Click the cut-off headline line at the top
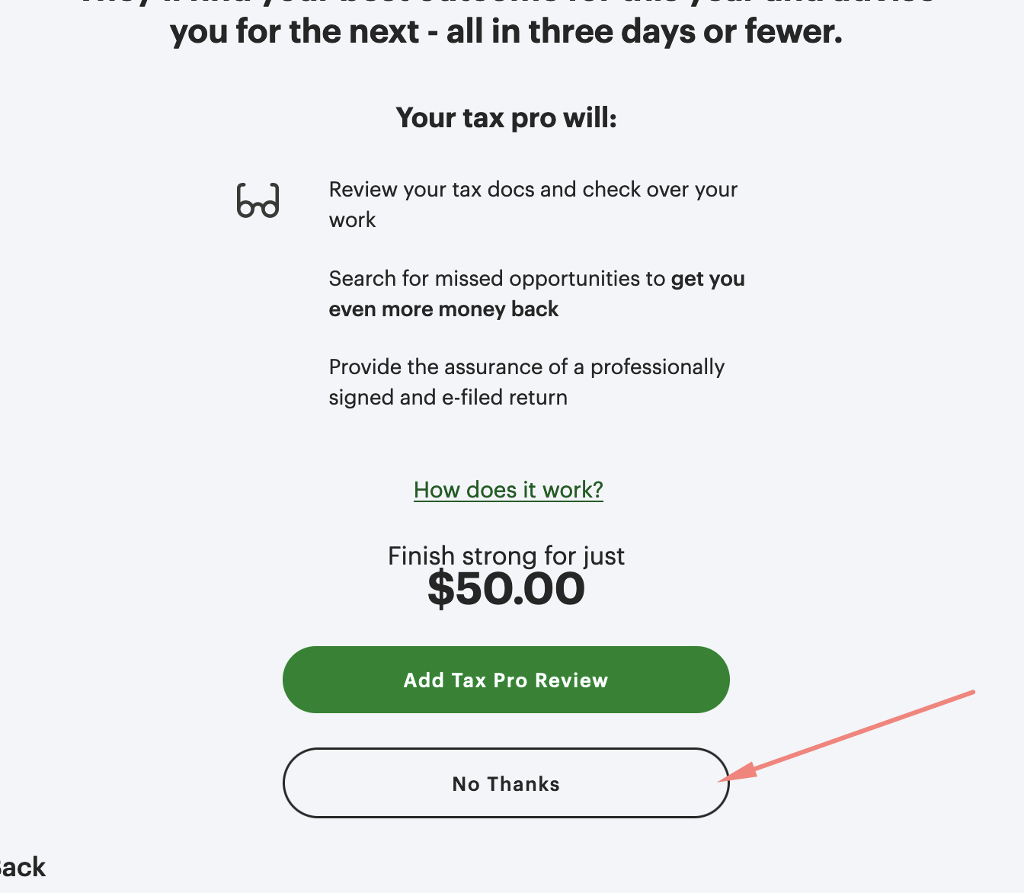The image size is (1024, 893). coord(506,4)
